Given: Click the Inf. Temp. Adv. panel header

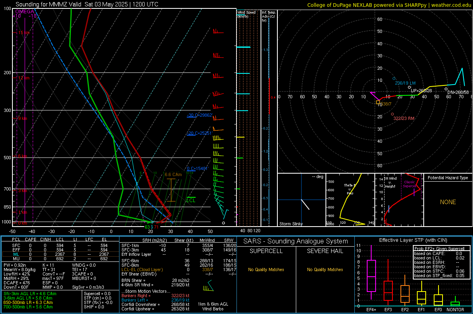Looking at the screenshot, I should (269, 16).
